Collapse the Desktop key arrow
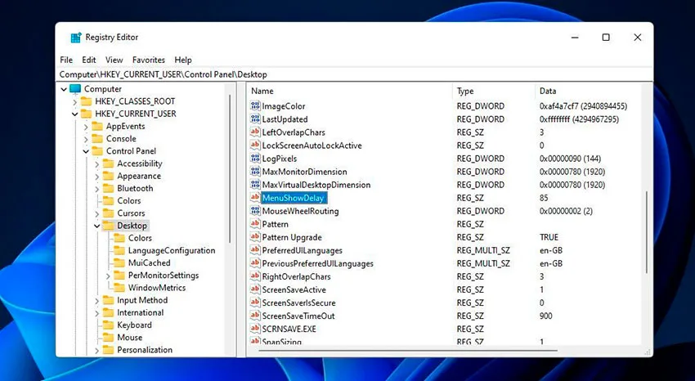 coord(96,226)
